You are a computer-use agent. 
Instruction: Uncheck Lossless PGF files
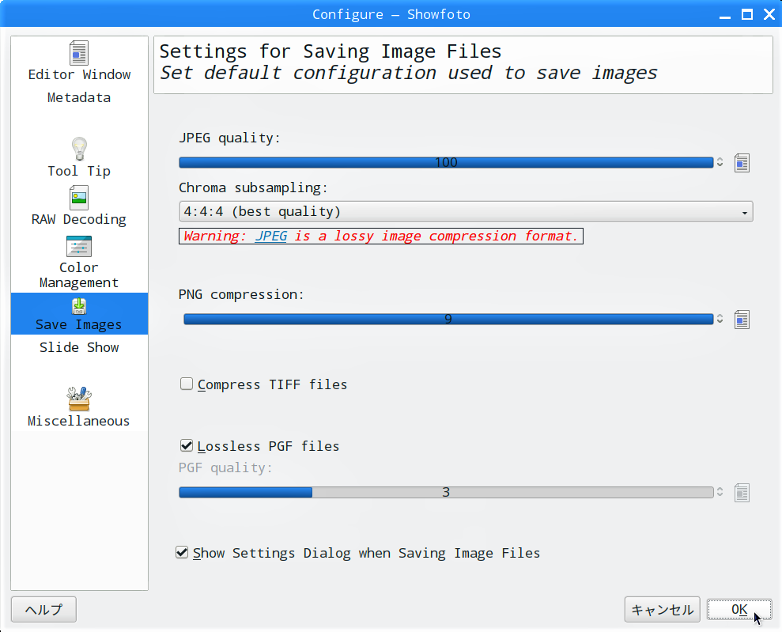(x=187, y=445)
